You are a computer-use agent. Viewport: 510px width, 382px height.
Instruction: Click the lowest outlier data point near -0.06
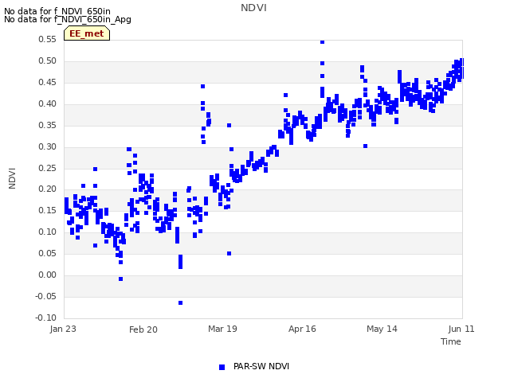(181, 302)
